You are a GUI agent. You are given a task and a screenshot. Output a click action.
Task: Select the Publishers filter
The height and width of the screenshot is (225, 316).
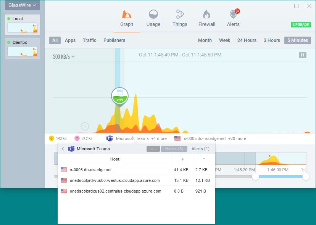[x=114, y=40]
